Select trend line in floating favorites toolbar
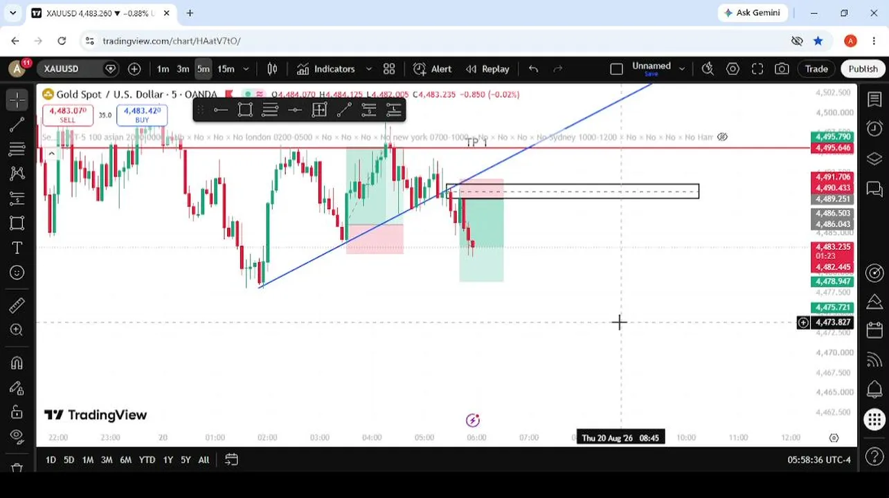889x498 pixels. point(344,110)
